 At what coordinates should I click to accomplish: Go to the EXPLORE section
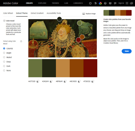coord(42,3)
